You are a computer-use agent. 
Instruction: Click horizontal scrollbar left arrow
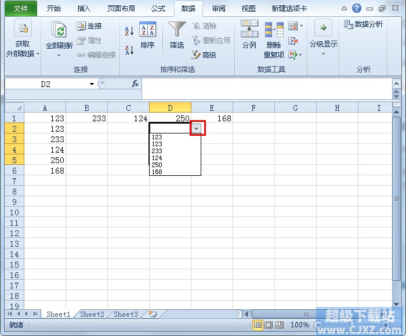pos(246,315)
